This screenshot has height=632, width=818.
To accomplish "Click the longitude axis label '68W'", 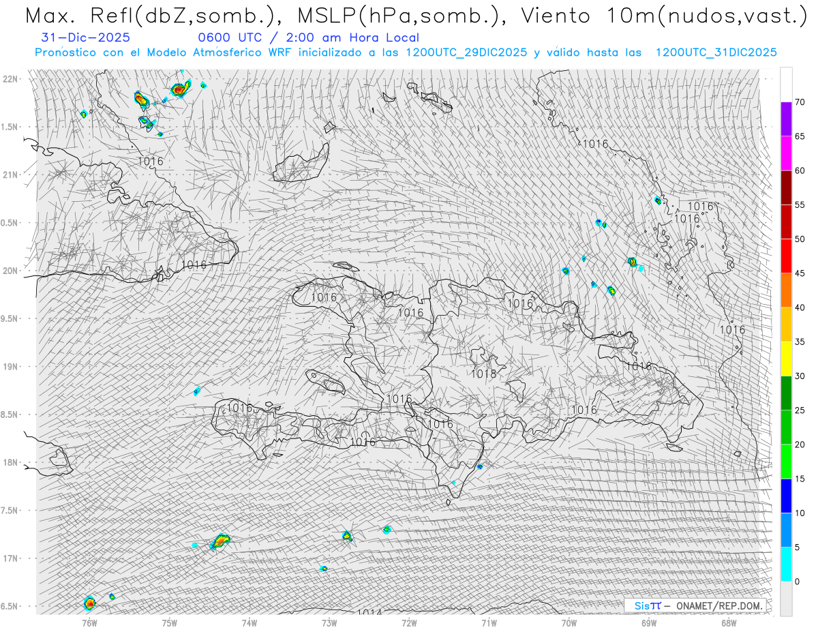I will (x=729, y=623).
